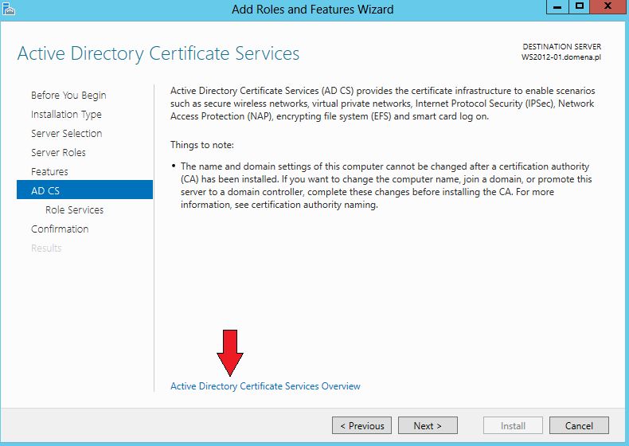Click the disabled Results step
This screenshot has width=629, height=446.
click(46, 248)
